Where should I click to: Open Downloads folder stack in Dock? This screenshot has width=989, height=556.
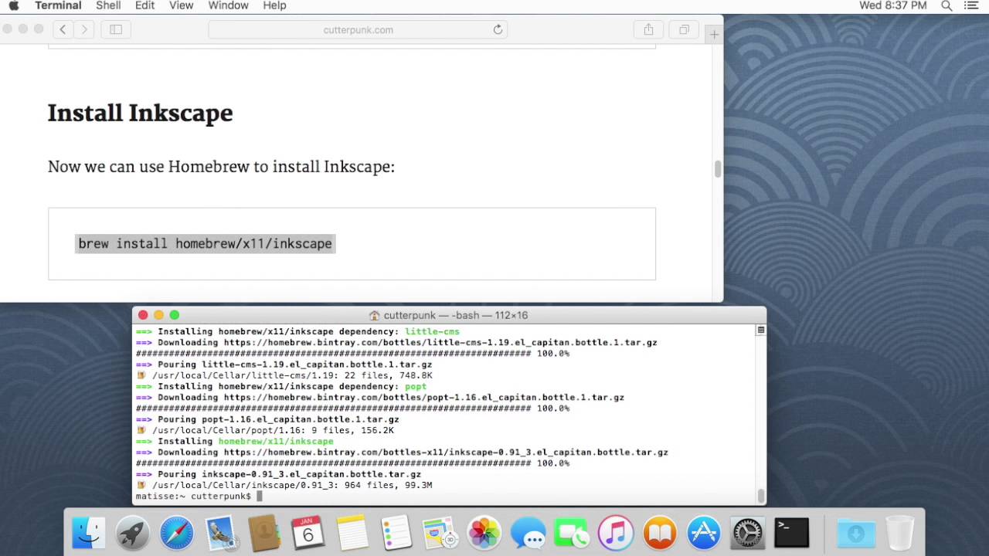tap(855, 533)
